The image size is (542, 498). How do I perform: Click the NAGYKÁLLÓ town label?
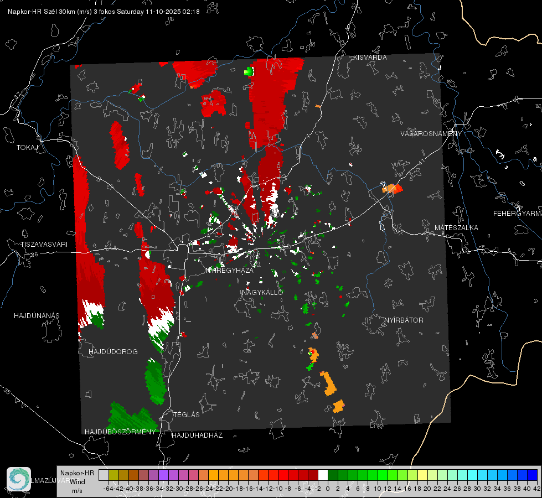tap(262, 292)
